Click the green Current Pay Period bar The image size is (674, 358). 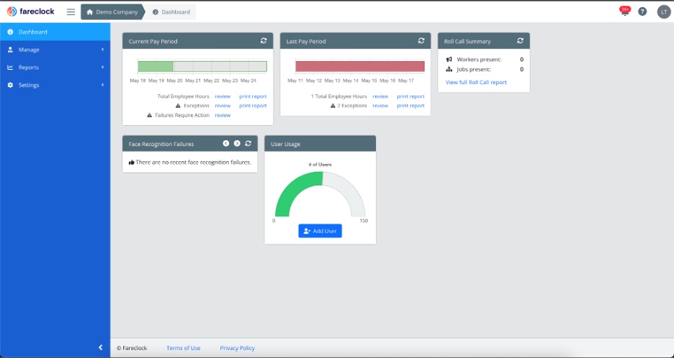(156, 66)
